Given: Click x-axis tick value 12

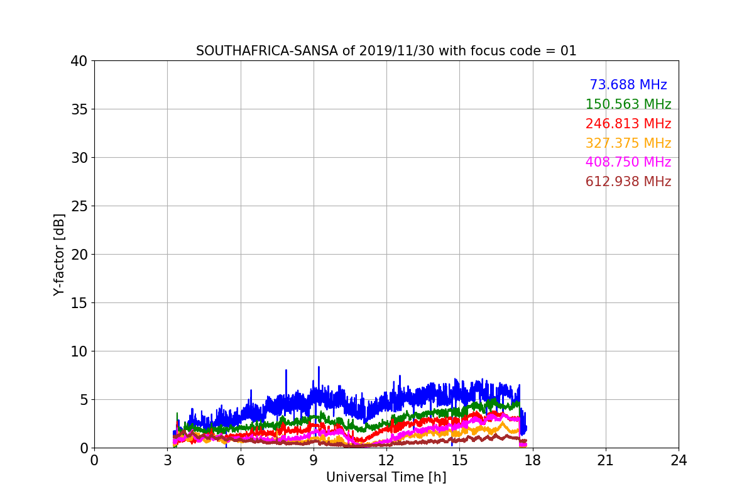Looking at the screenshot, I should click(386, 460).
